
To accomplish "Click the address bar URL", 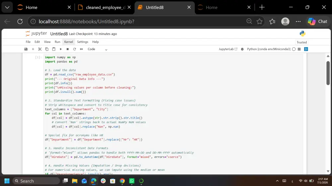I will [86, 21].
